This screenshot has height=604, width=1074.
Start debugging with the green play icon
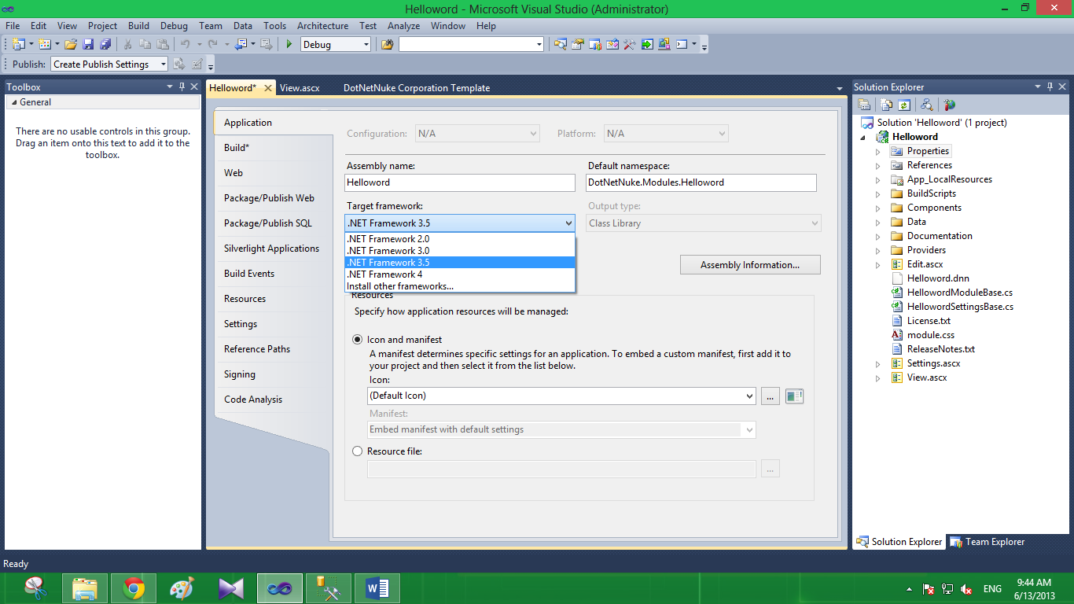click(x=289, y=44)
